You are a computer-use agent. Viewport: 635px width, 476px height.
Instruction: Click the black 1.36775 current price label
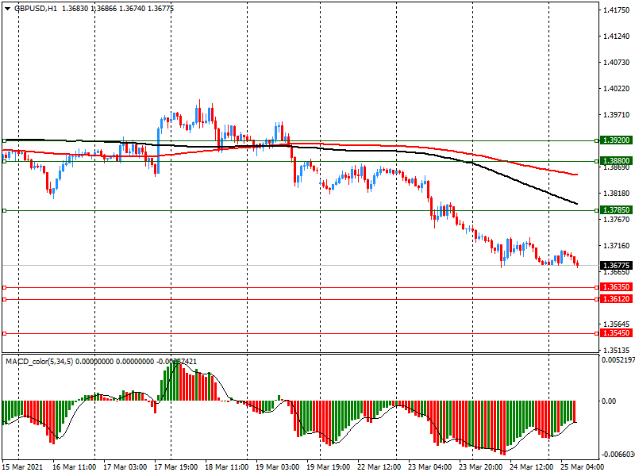[x=616, y=265]
